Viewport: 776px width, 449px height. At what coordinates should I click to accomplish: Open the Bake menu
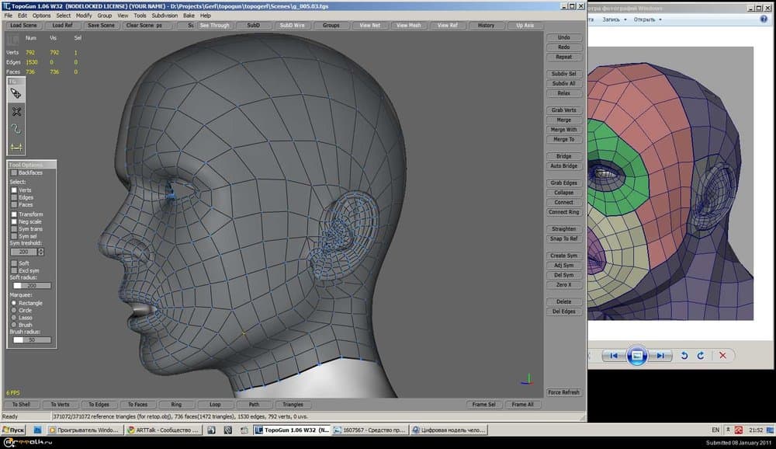[189, 16]
